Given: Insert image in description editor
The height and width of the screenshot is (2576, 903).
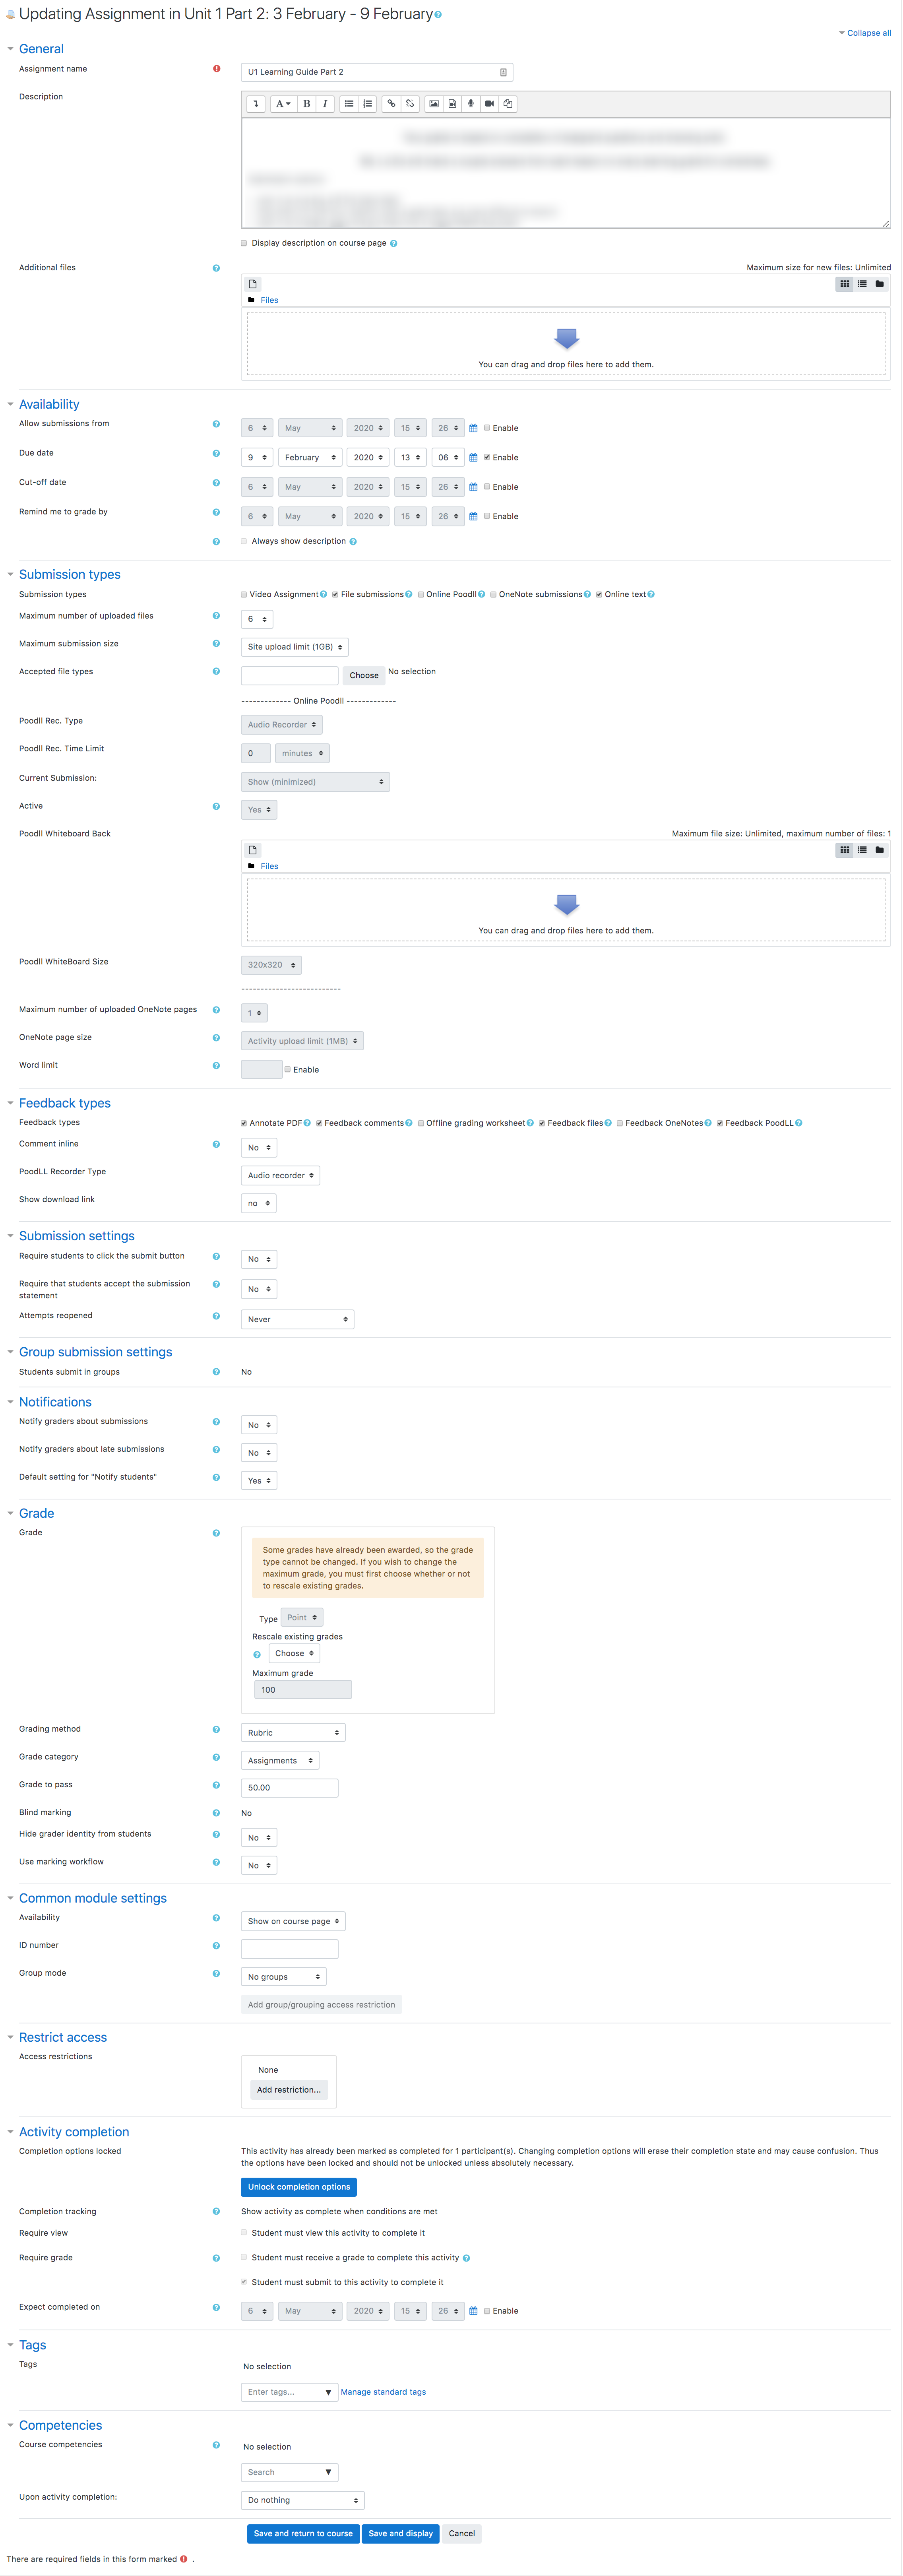Looking at the screenshot, I should pos(434,104).
